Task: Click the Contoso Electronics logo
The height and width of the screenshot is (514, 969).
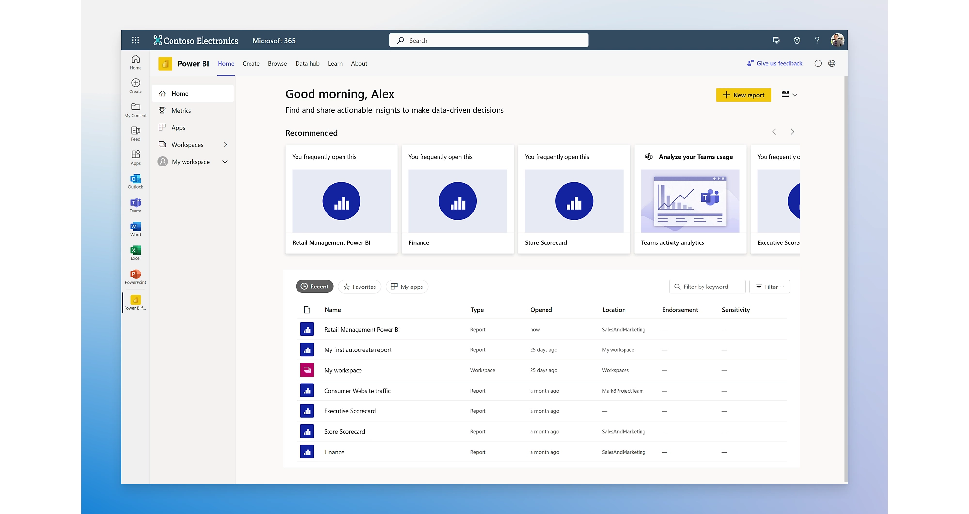Action: pyautogui.click(x=195, y=41)
